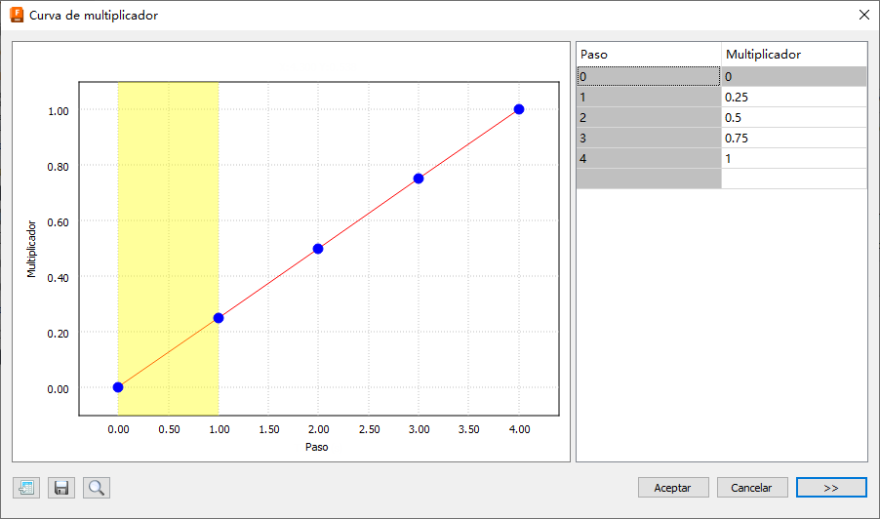Click the >> expand button
The width and height of the screenshot is (880, 519).
click(x=831, y=488)
